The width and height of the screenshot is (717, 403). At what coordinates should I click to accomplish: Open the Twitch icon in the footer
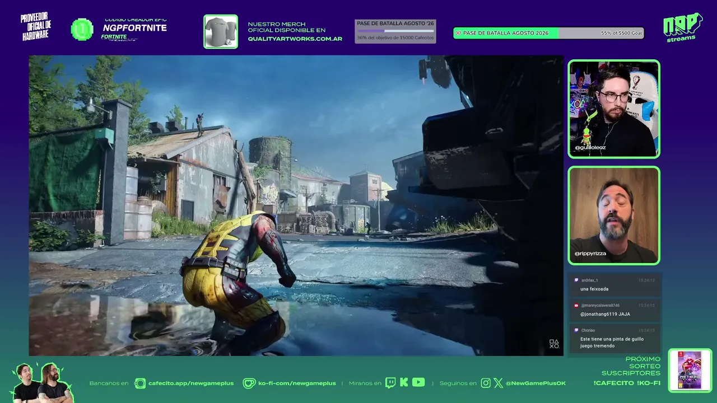pyautogui.click(x=390, y=383)
